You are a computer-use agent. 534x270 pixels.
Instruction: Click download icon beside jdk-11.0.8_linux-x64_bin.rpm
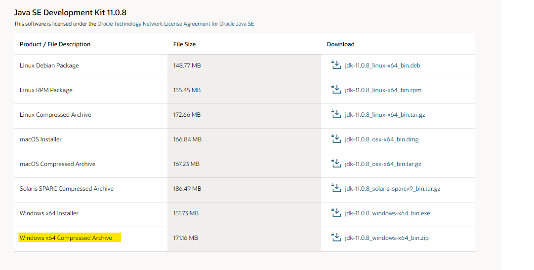(x=336, y=89)
